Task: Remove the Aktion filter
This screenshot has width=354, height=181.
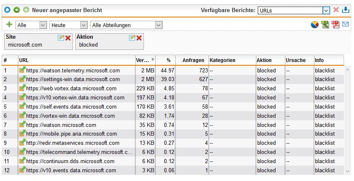Action: click(x=139, y=38)
